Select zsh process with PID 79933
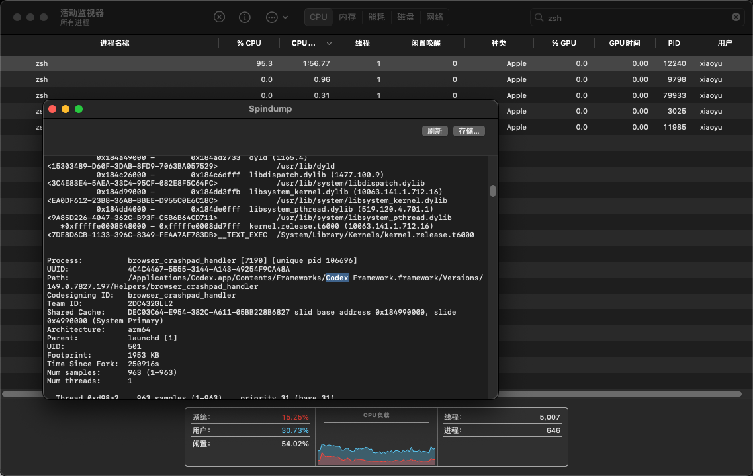Image resolution: width=753 pixels, height=476 pixels. point(377,95)
